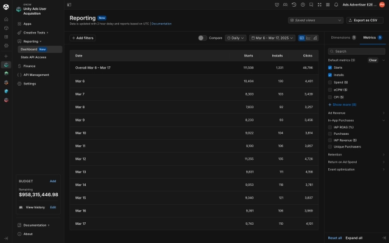This screenshot has height=243, width=389.
Task: Click the orange user avatar
Action: (382, 5)
